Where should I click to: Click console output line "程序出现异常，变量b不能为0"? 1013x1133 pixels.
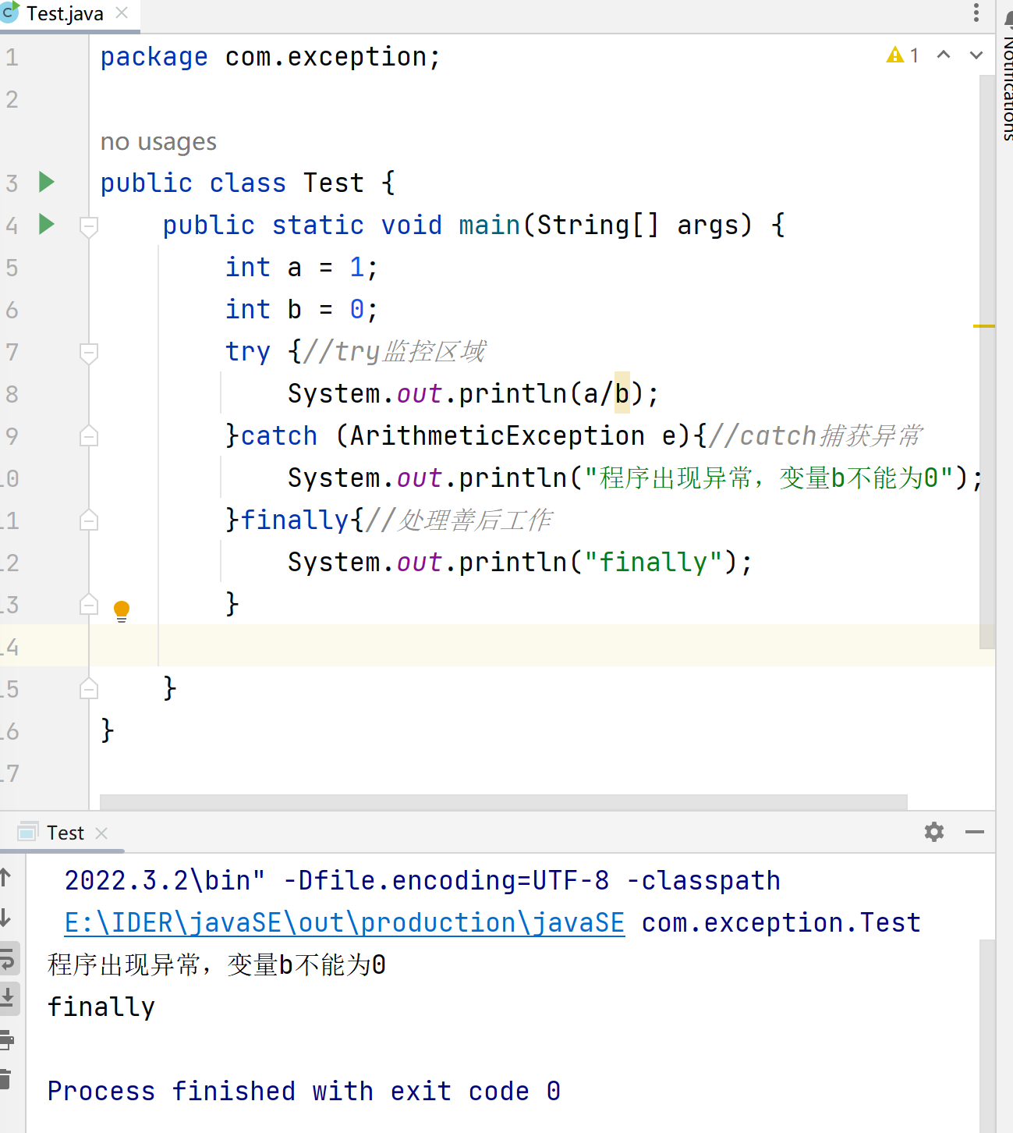click(x=217, y=965)
